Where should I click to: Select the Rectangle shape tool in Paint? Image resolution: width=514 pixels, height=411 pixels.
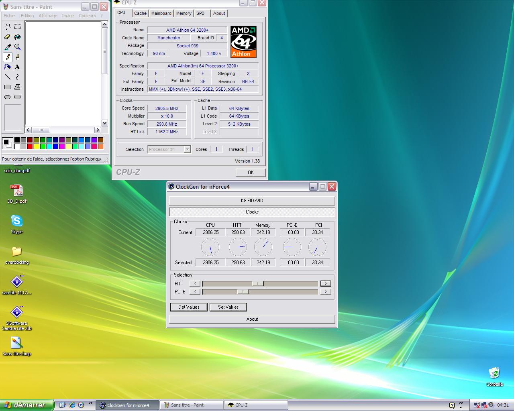8,87
